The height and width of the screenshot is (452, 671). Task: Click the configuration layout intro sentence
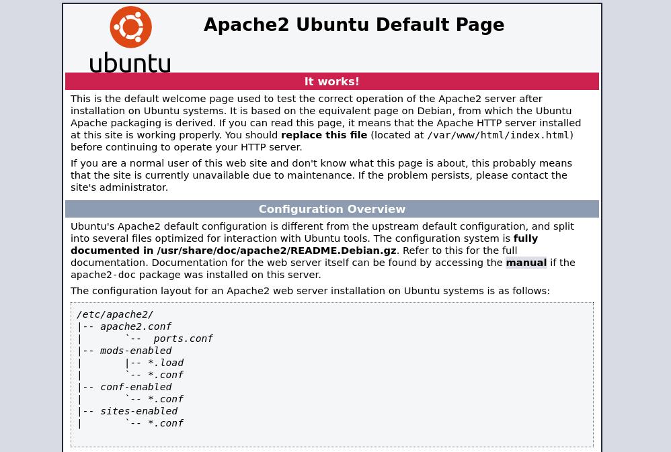pyautogui.click(x=310, y=291)
